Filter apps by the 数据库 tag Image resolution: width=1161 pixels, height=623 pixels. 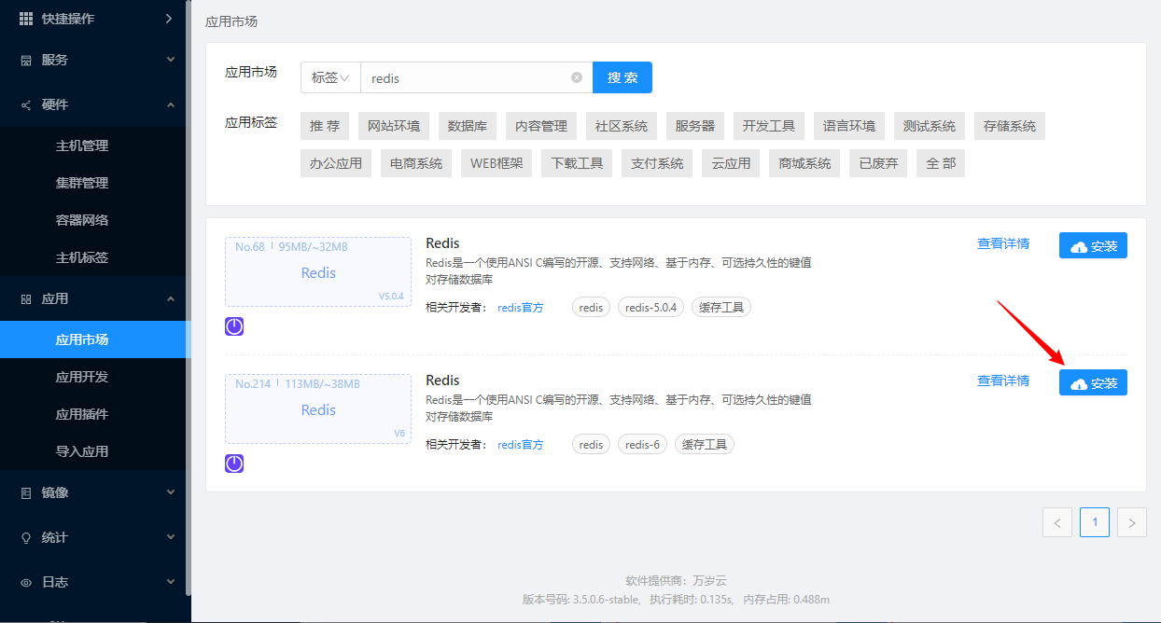[x=467, y=126]
